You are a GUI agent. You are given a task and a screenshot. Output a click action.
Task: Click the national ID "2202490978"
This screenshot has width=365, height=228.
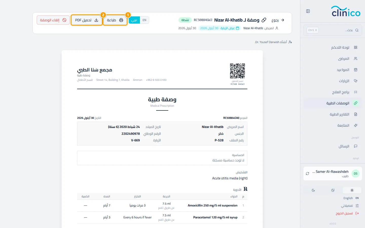(131, 134)
